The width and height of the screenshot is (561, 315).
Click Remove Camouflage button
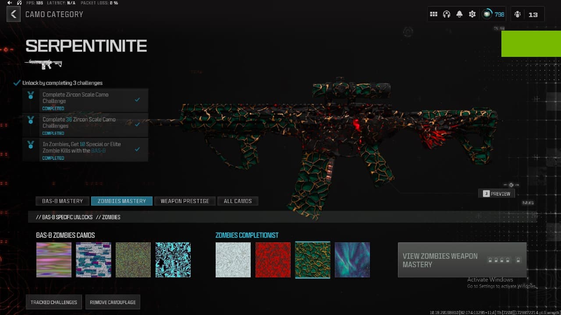click(x=113, y=302)
